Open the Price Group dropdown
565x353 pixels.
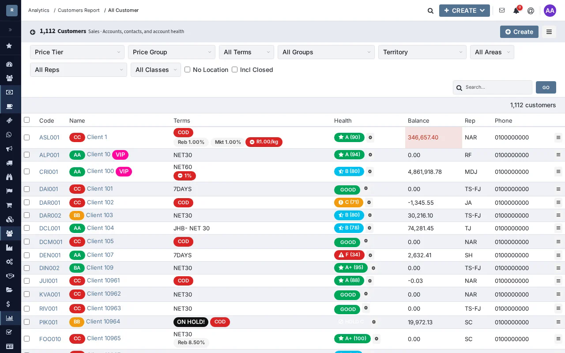point(172,52)
